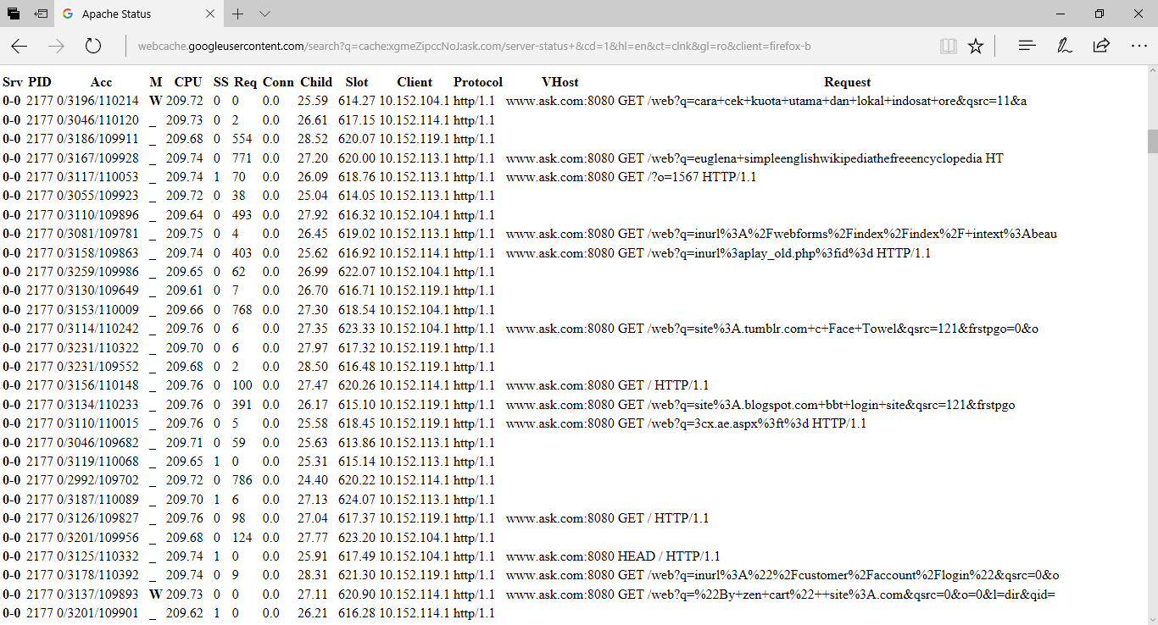This screenshot has width=1158, height=625.
Task: Click the Client column header
Action: (415, 82)
